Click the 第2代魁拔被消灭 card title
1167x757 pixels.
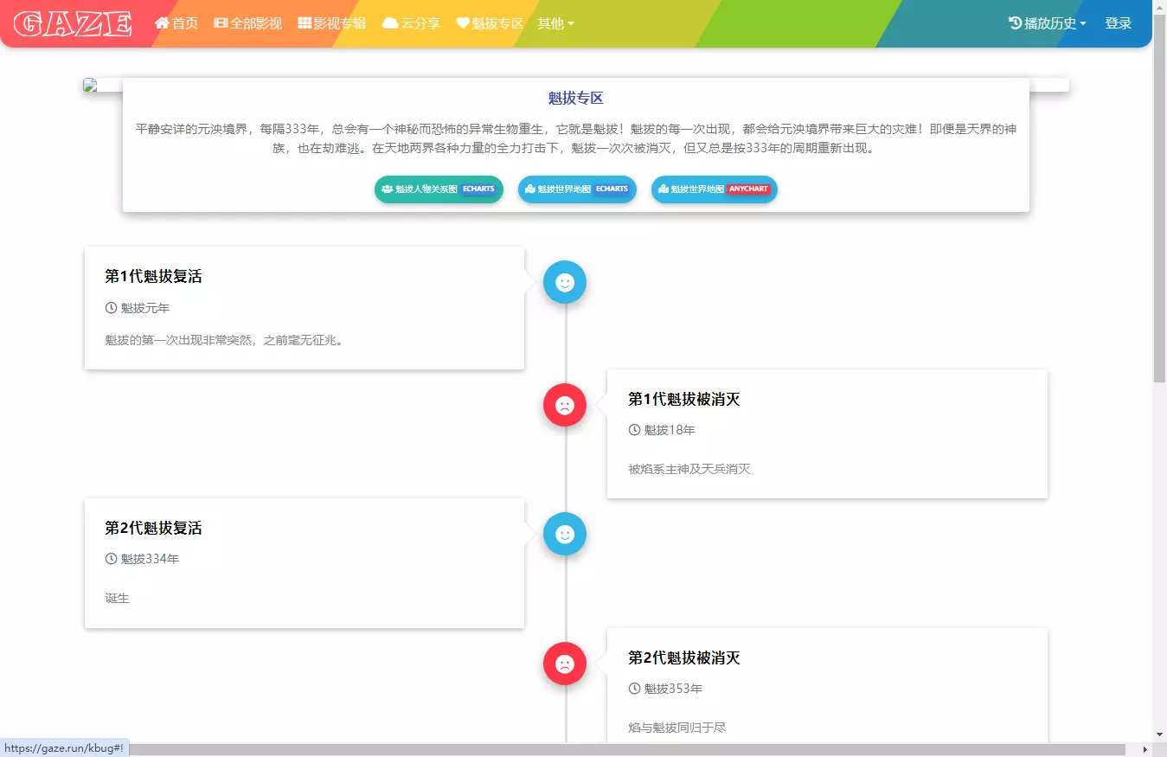(x=683, y=658)
